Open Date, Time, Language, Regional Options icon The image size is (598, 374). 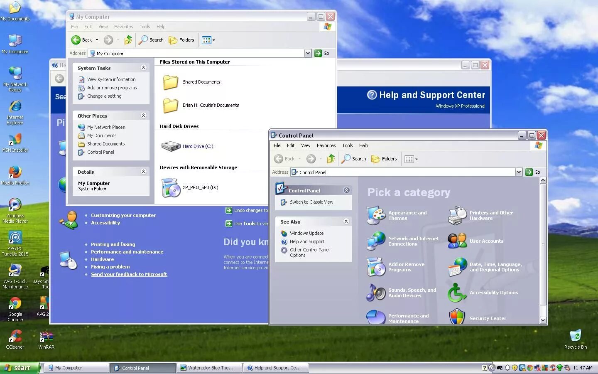458,267
